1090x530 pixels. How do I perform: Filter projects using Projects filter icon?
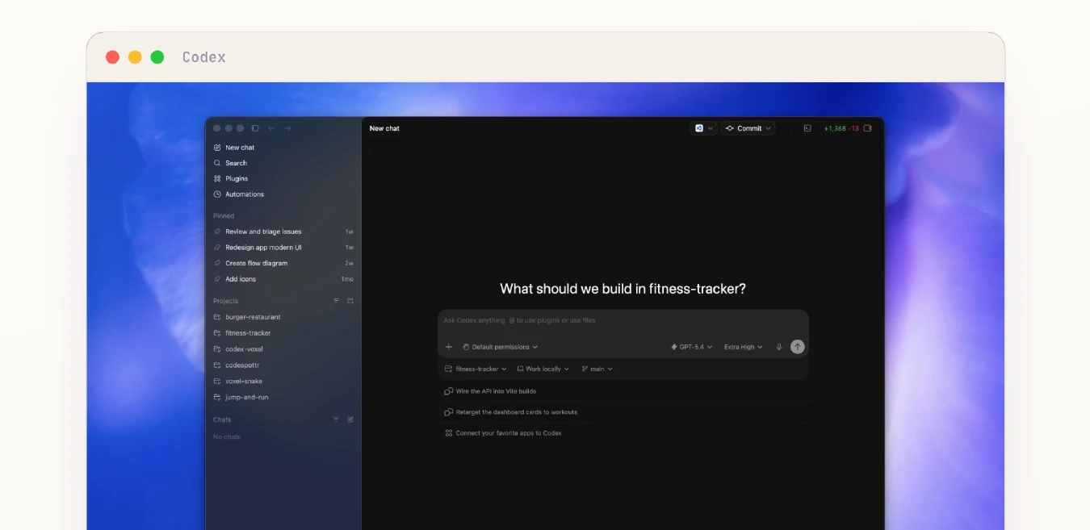click(337, 301)
